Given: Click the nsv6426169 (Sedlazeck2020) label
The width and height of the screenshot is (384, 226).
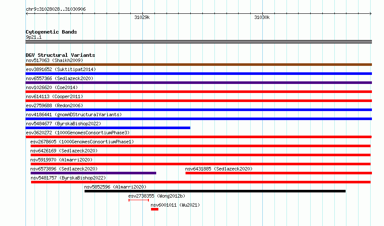Looking at the screenshot, I should point(64,151).
